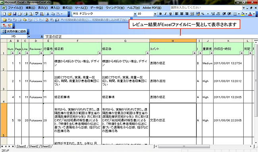
Task: Toggle Align Left for the cell
Action: pos(177,14)
